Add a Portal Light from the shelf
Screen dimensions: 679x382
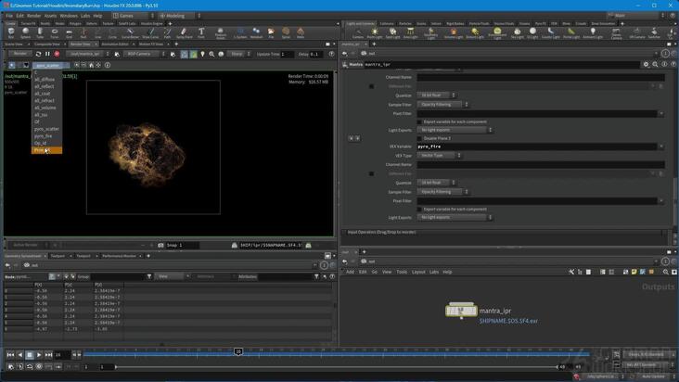(571, 32)
